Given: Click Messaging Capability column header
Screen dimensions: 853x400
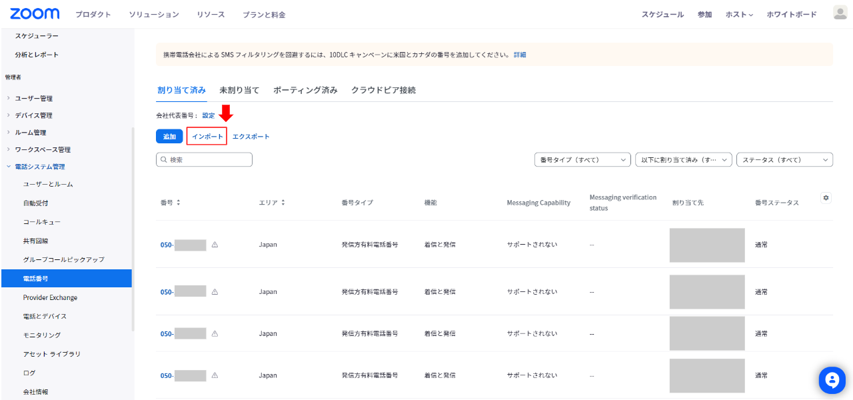Looking at the screenshot, I should tap(538, 203).
